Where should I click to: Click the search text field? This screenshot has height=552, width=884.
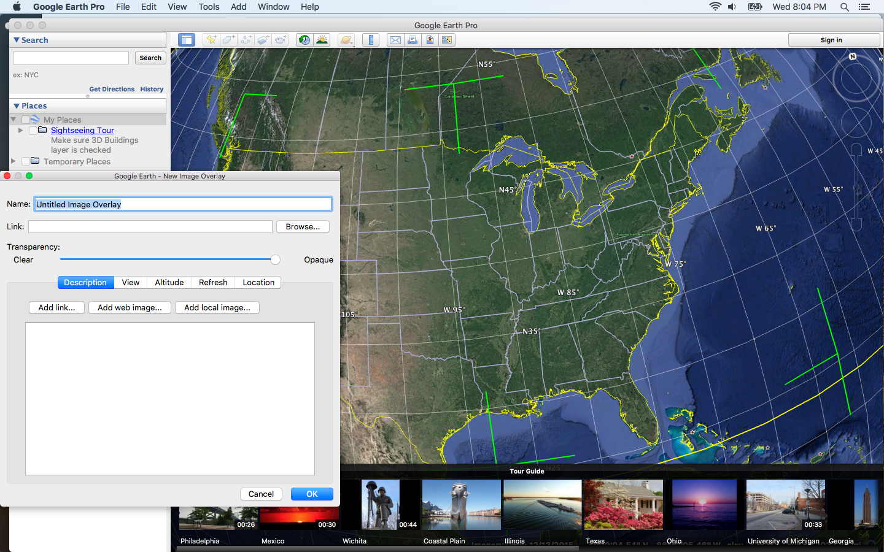[x=71, y=58]
